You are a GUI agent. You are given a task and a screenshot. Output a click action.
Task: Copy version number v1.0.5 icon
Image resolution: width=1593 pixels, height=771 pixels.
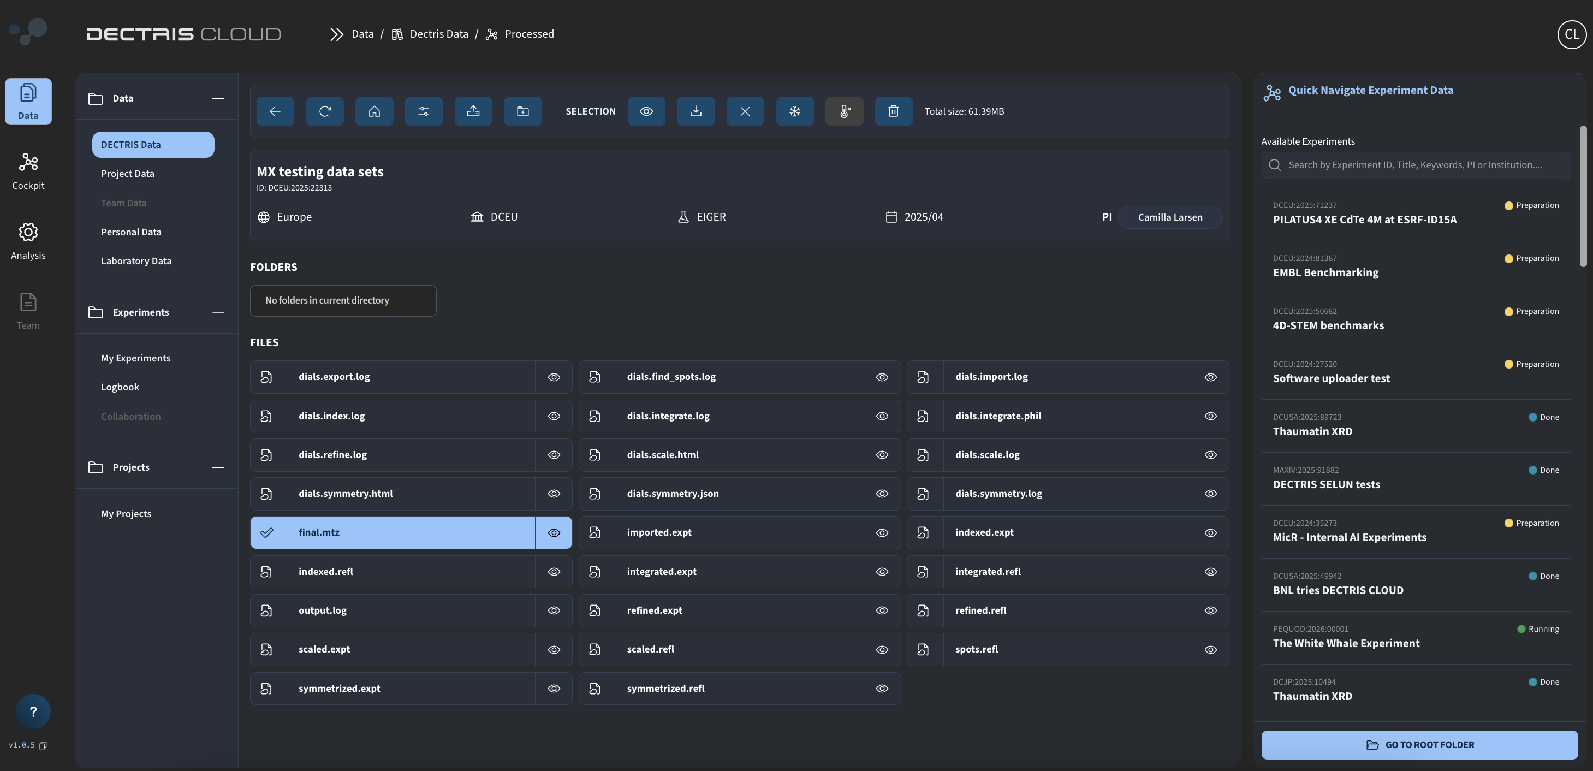pos(43,746)
